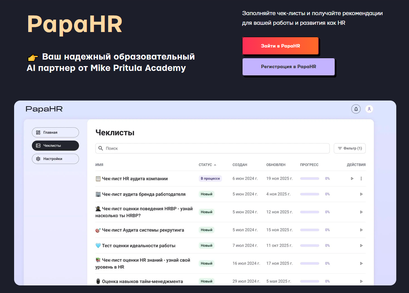Click the СОЗДАН column header
Screen dimensions: 409x293
(240, 165)
